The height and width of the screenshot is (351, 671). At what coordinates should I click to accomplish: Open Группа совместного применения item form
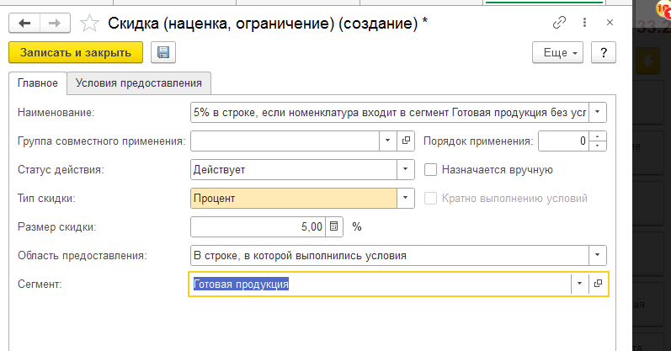(x=406, y=141)
